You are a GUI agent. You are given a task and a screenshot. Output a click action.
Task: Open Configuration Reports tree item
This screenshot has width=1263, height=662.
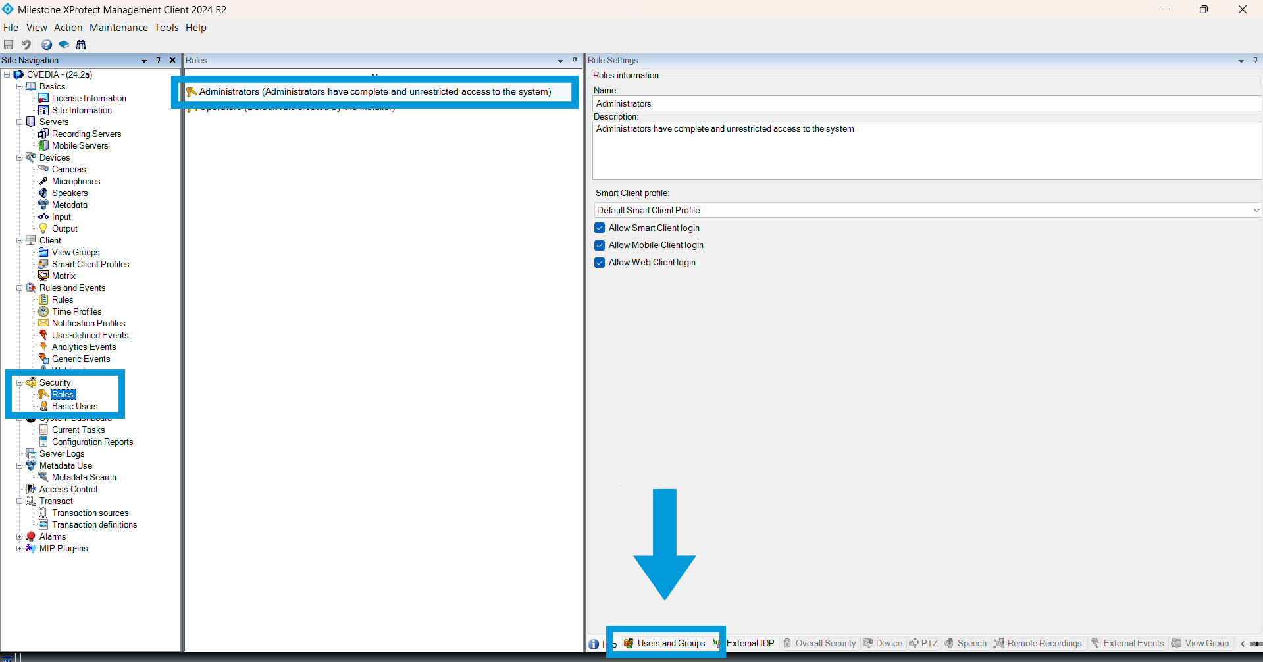tap(92, 442)
